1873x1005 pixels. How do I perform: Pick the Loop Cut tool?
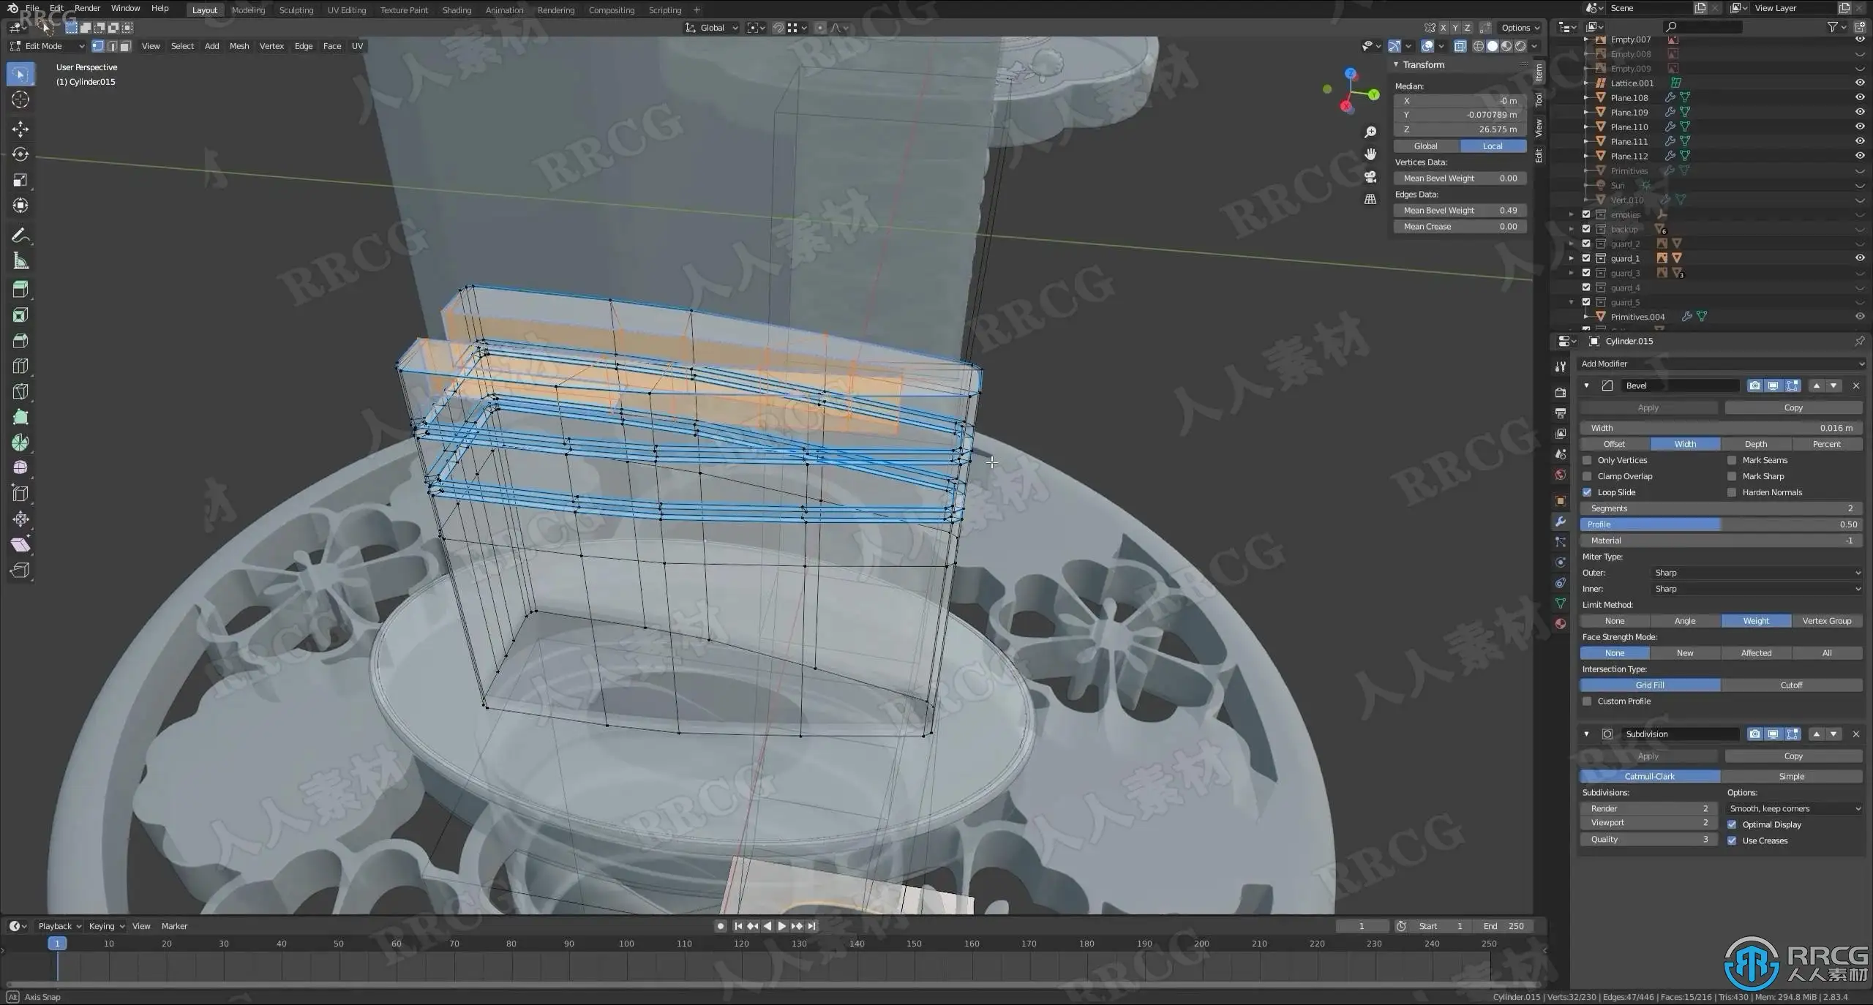(x=20, y=366)
